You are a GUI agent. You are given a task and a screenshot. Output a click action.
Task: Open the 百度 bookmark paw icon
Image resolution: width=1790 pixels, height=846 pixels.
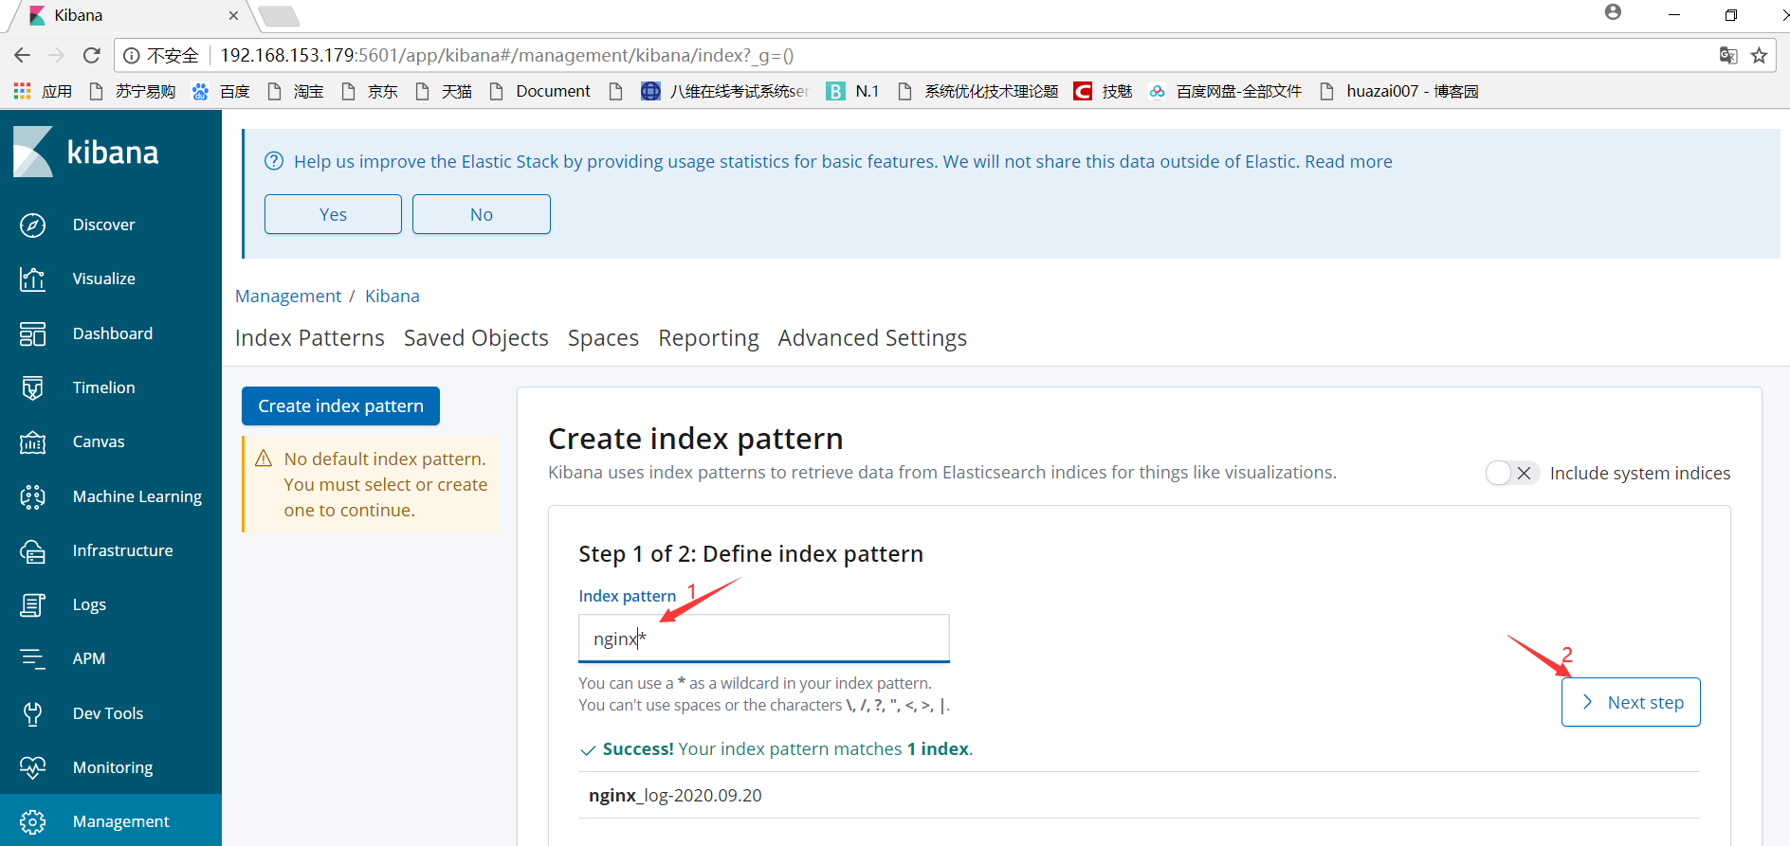coord(200,91)
